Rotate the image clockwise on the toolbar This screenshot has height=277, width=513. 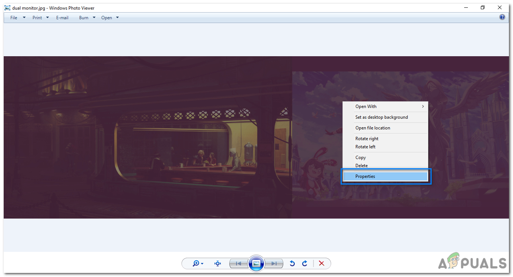(304, 263)
